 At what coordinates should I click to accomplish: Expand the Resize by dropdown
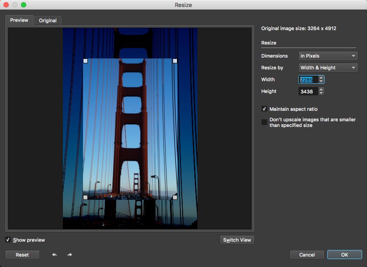pos(328,68)
